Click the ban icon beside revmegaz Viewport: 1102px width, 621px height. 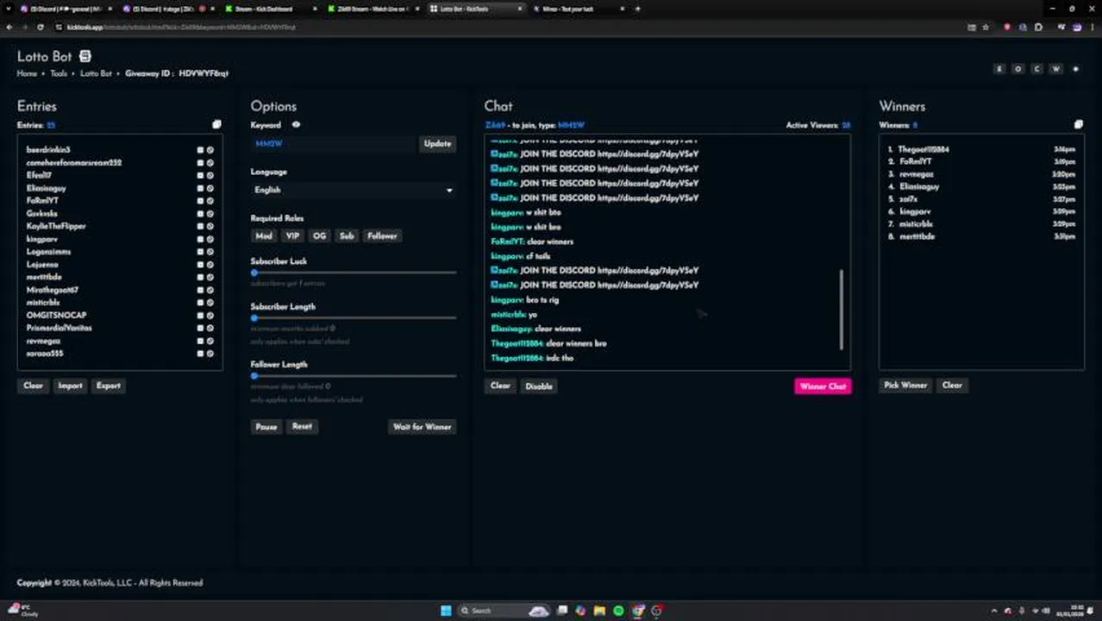point(210,341)
